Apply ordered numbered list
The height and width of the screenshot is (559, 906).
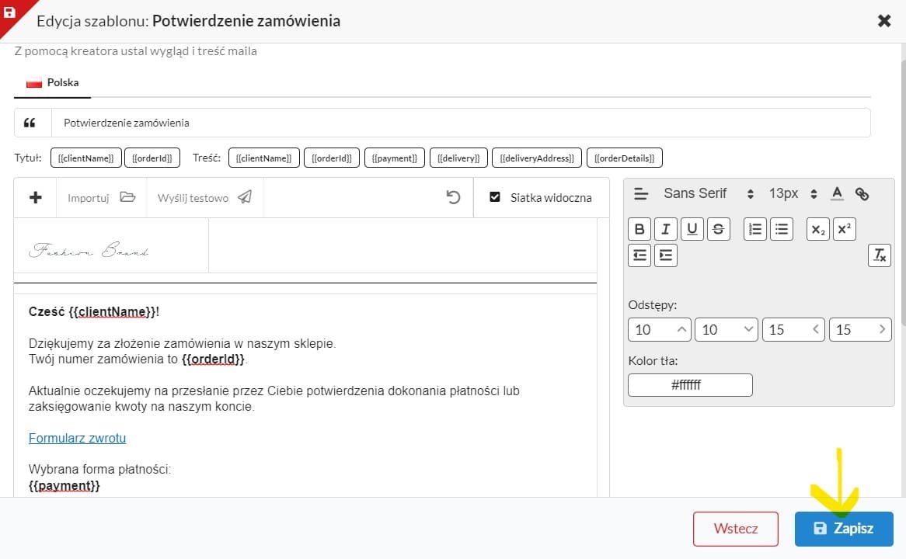click(755, 229)
